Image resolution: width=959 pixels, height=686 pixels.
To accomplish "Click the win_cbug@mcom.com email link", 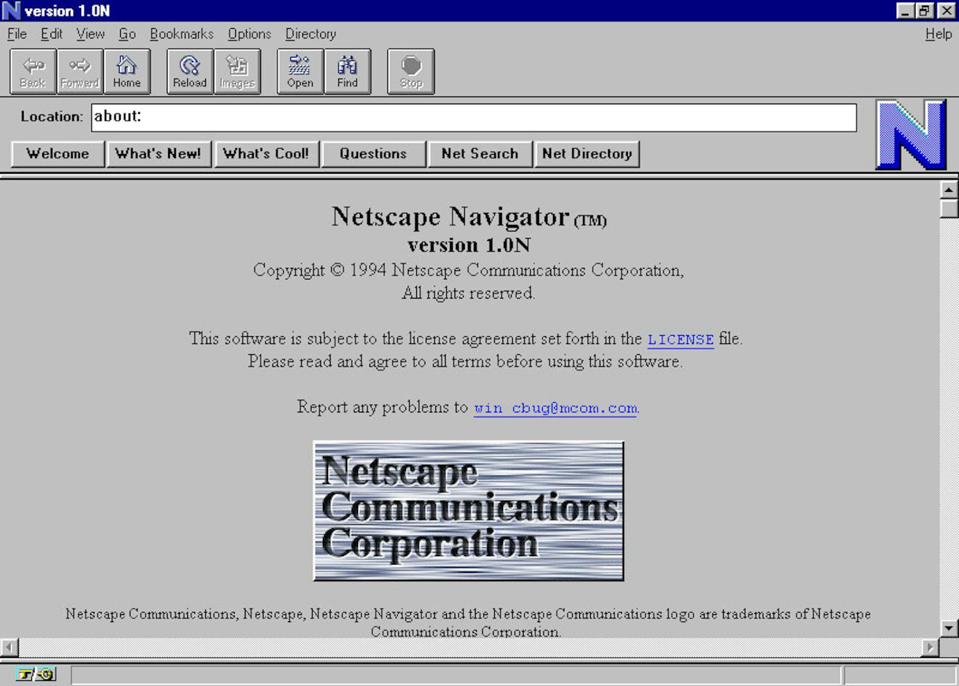I will [x=554, y=407].
